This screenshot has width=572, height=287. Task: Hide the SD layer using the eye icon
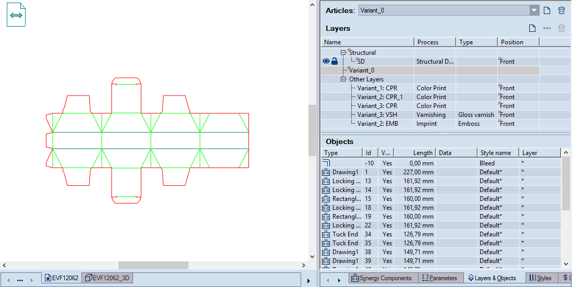(x=326, y=62)
